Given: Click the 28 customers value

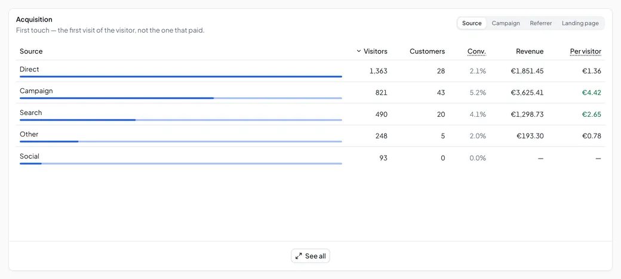Looking at the screenshot, I should (441, 71).
